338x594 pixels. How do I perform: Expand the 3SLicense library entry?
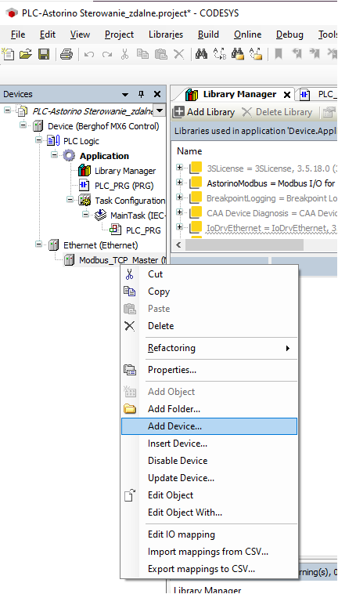pyautogui.click(x=180, y=167)
